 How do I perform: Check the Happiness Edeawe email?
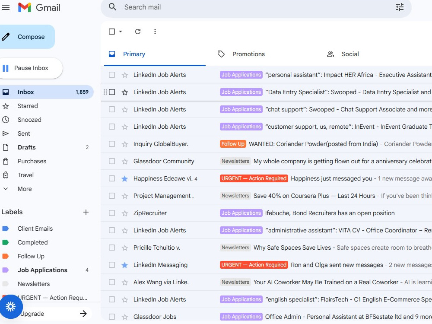coord(112,178)
